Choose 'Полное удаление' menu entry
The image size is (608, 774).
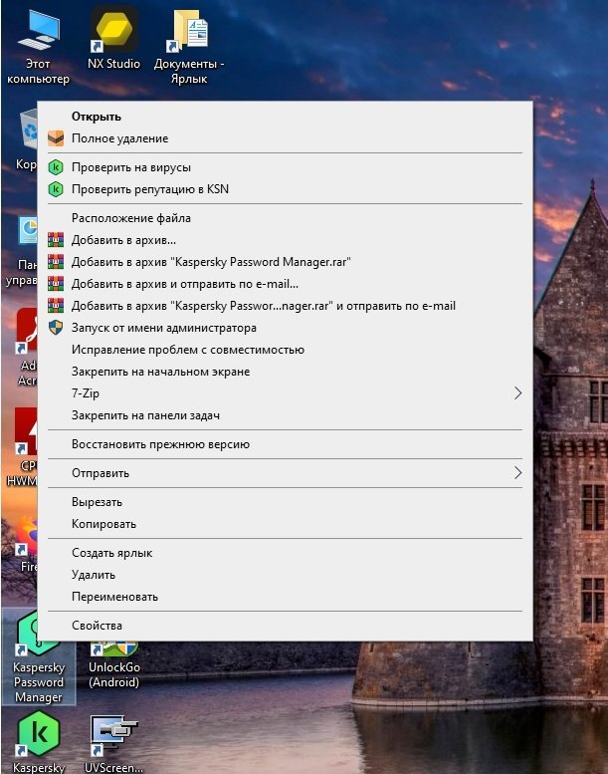click(x=285, y=138)
